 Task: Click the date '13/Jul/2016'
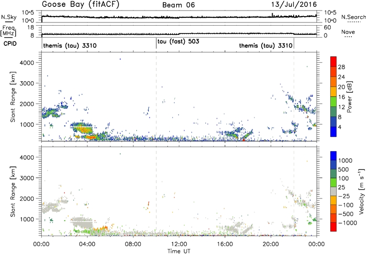tap(294, 5)
